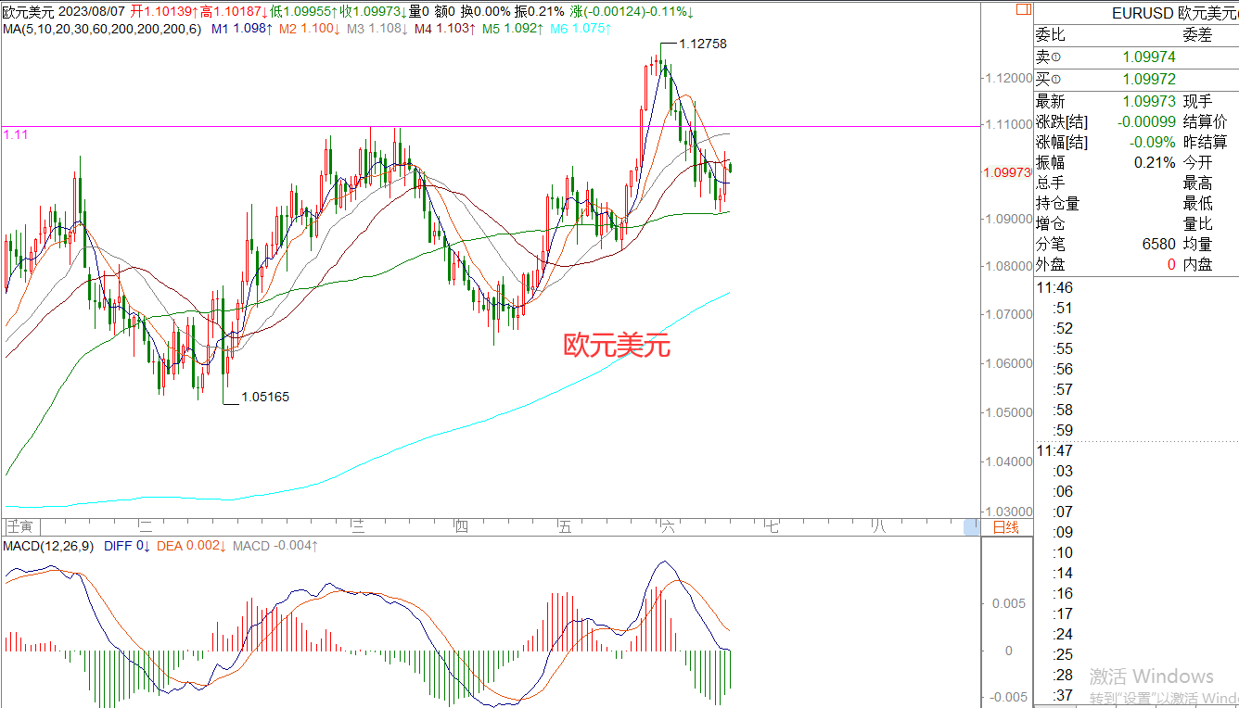The width and height of the screenshot is (1239, 708).
Task: Click the 1.12758 high price marker
Action: coord(702,44)
